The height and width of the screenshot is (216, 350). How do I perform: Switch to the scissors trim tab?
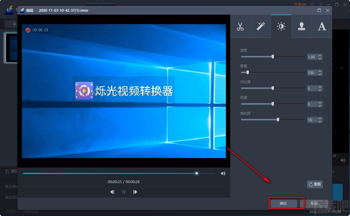[241, 26]
